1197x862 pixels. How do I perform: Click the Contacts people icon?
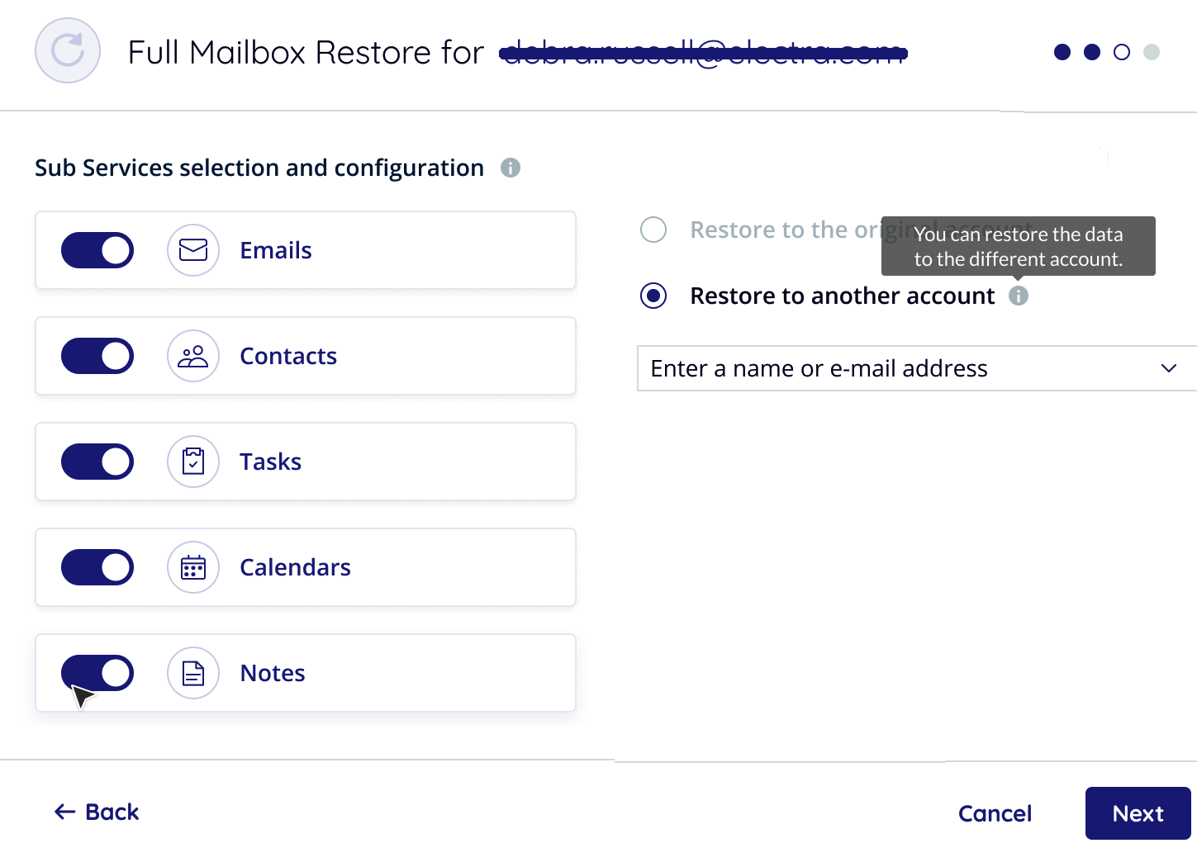(193, 356)
